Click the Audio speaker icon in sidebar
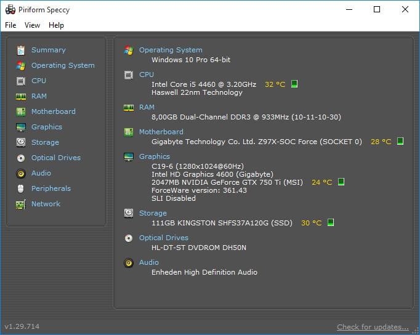 point(20,173)
